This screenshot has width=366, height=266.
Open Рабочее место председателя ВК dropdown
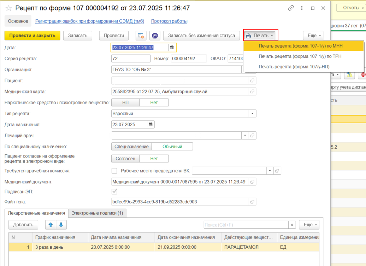pos(270,171)
